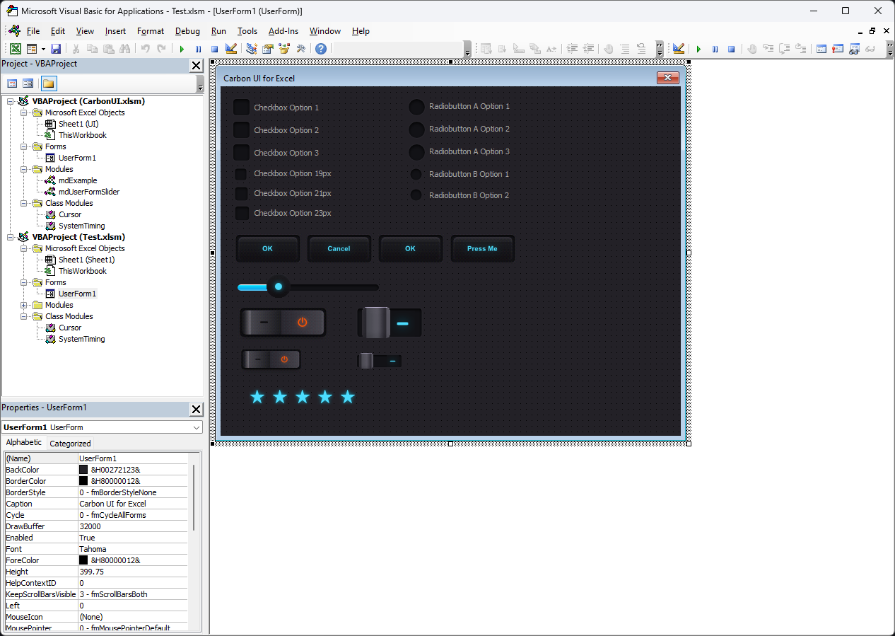Show the Toolbox using the toolbar icon
This screenshot has width=895, height=636.
coord(300,49)
